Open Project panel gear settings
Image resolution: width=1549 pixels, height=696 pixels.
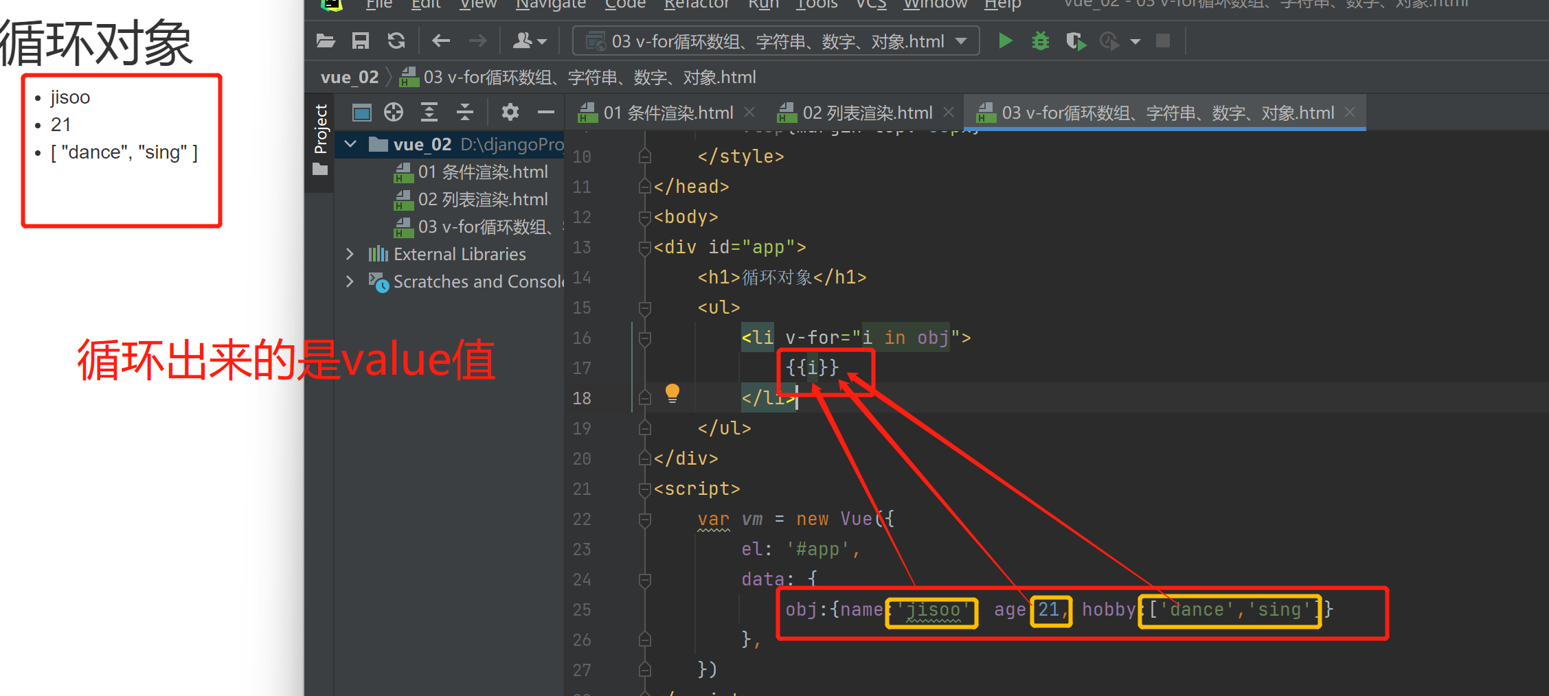[510, 112]
